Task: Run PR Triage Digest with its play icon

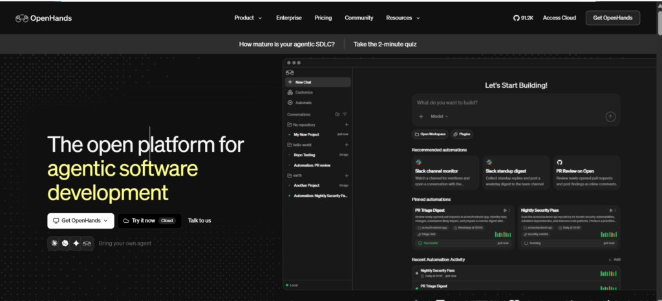Action: (505, 211)
